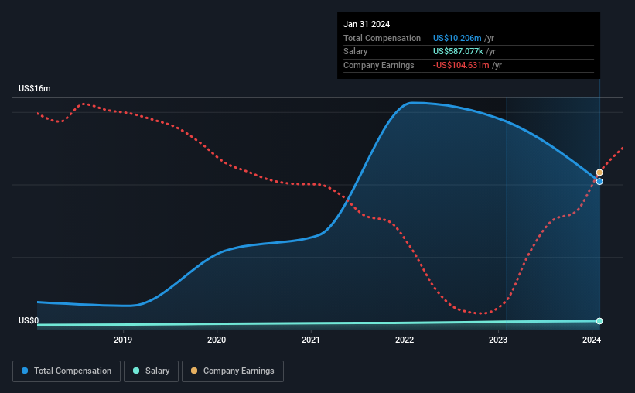
Task: Click the 2019 x-axis label
Action: 123,340
